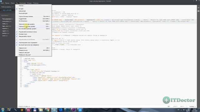
Task: Open first text file above connection.php
Action: (x=7, y=19)
